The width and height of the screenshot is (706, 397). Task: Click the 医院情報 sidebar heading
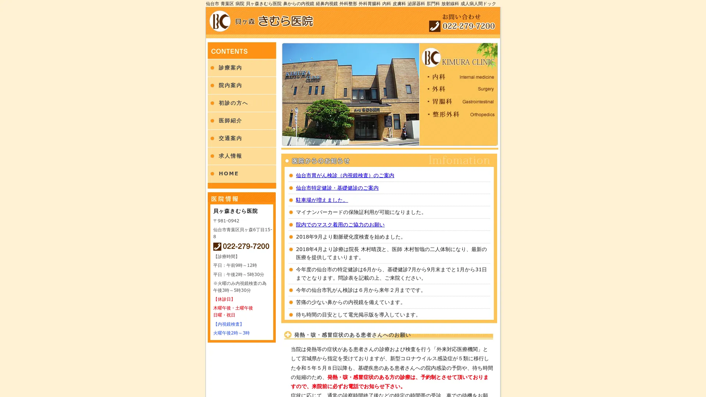225,199
